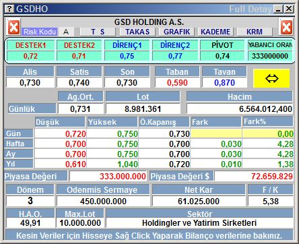This screenshot has width=299, height=244.
Task: Click the Piyasa Değeri $ value
Action: point(254,176)
